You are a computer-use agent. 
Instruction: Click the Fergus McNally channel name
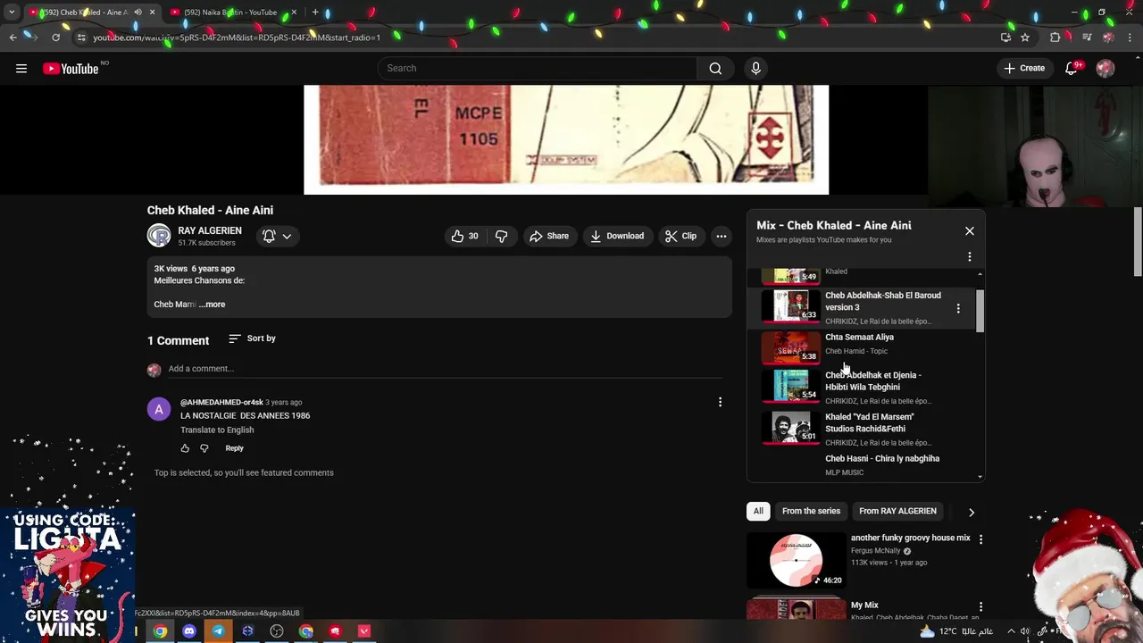tap(875, 551)
